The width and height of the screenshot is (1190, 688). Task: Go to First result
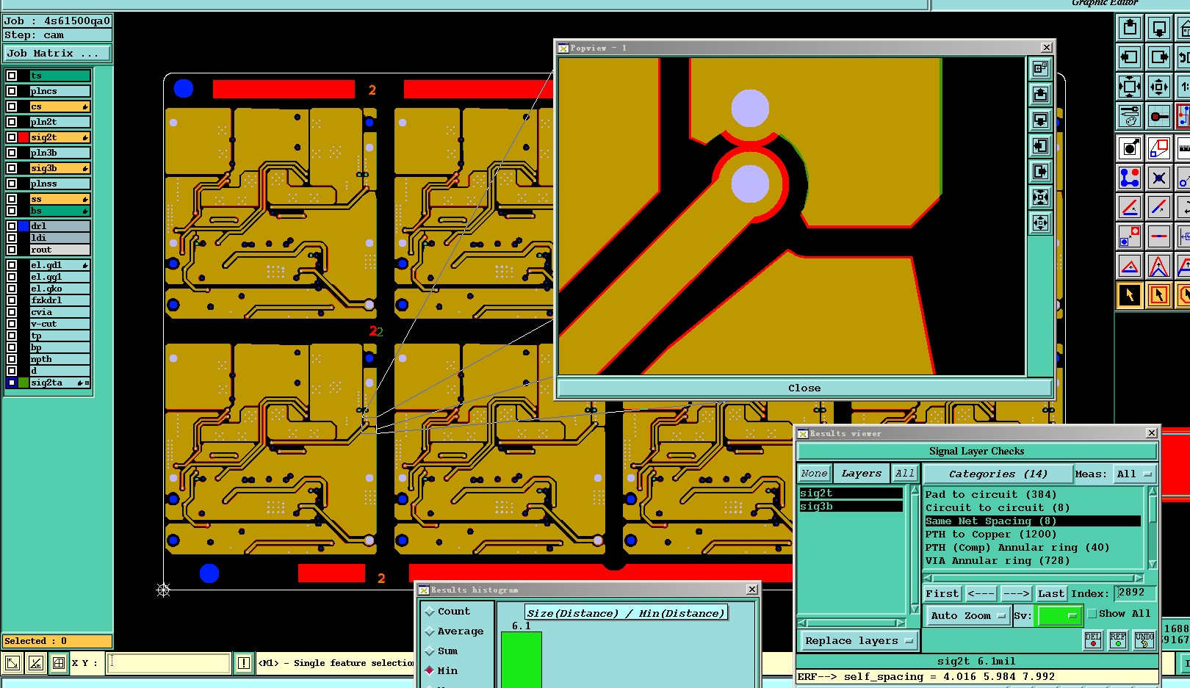coord(942,594)
